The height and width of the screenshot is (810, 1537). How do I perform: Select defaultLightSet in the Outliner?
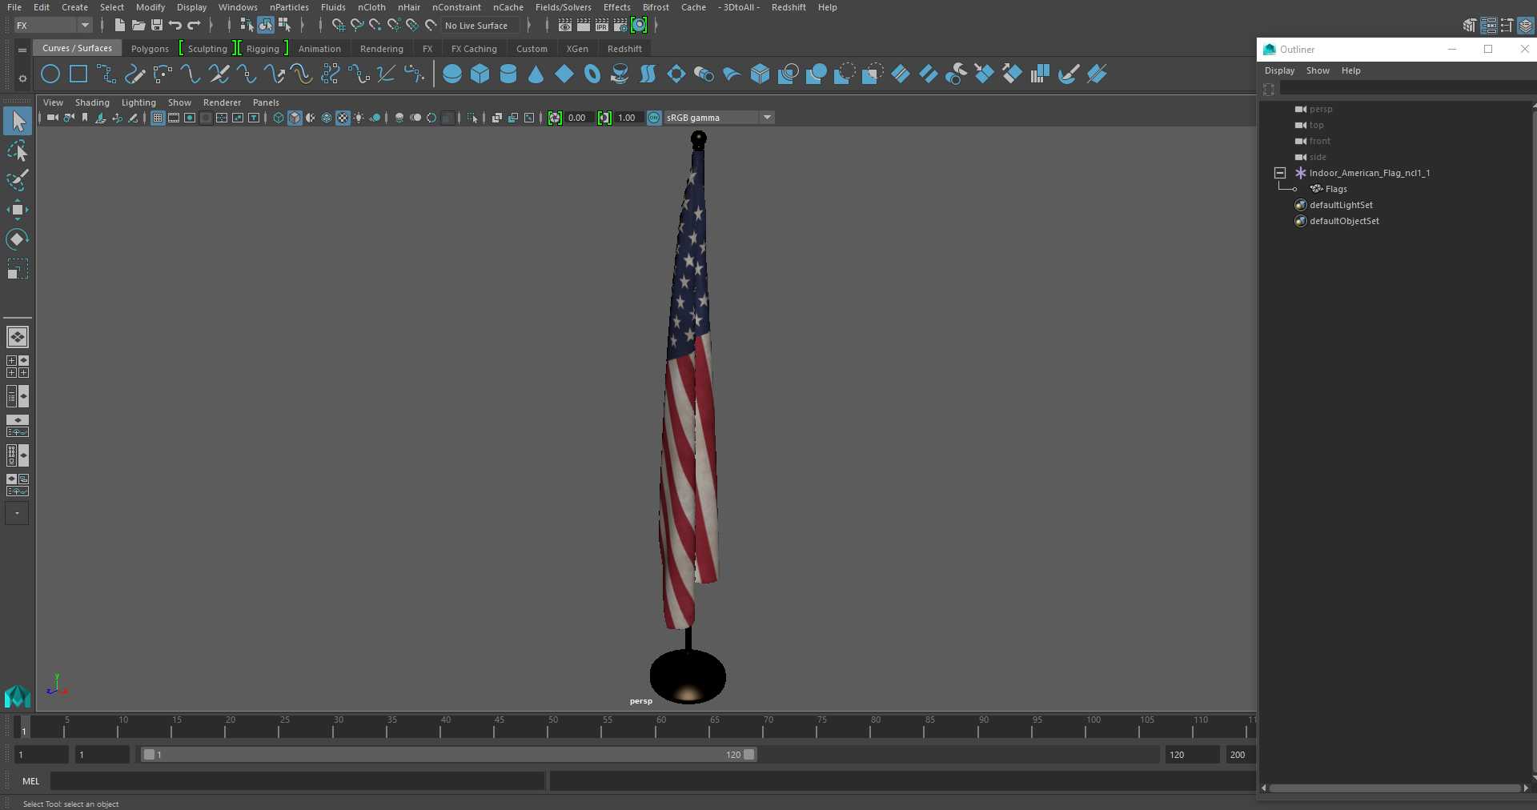point(1341,205)
